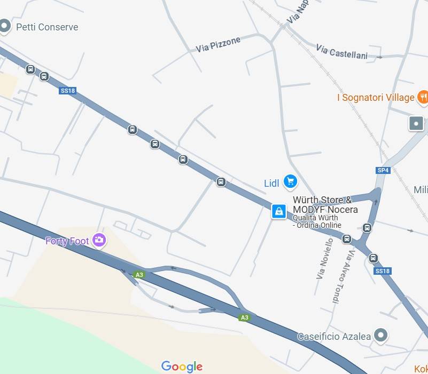Select the bus stop above lower SS18 badge

373,258
